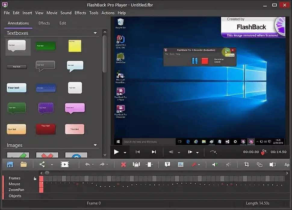The height and width of the screenshot is (210, 292).
Task: Switch to the Effects tab
Action: pyautogui.click(x=44, y=23)
